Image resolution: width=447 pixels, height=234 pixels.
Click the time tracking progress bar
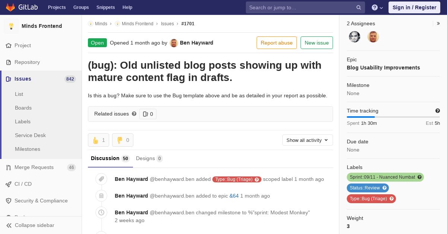(393, 117)
